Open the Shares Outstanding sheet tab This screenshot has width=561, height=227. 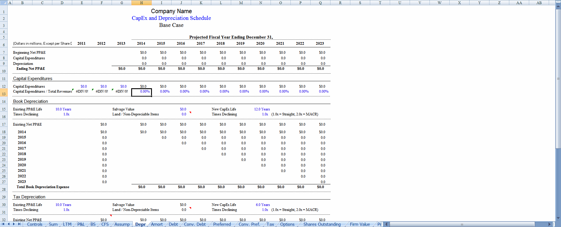322,224
